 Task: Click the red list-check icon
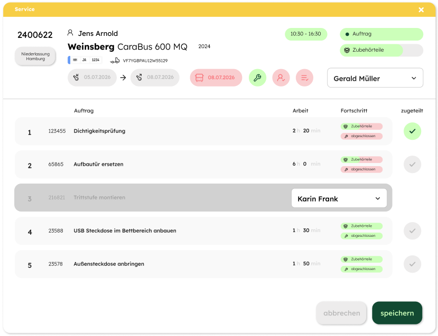[304, 78]
